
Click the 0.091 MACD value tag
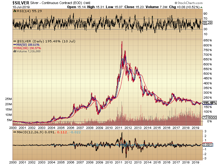click(x=208, y=145)
